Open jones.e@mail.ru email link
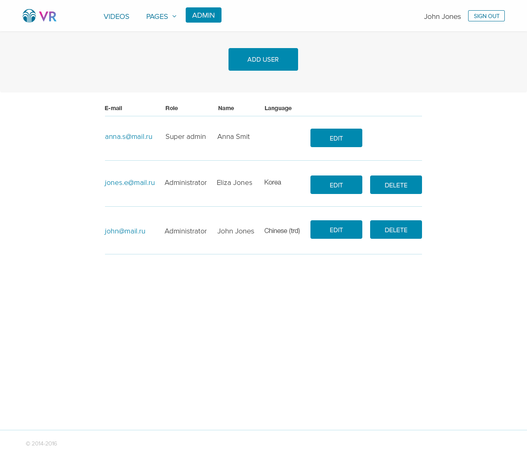The width and height of the screenshot is (527, 457). tap(130, 183)
